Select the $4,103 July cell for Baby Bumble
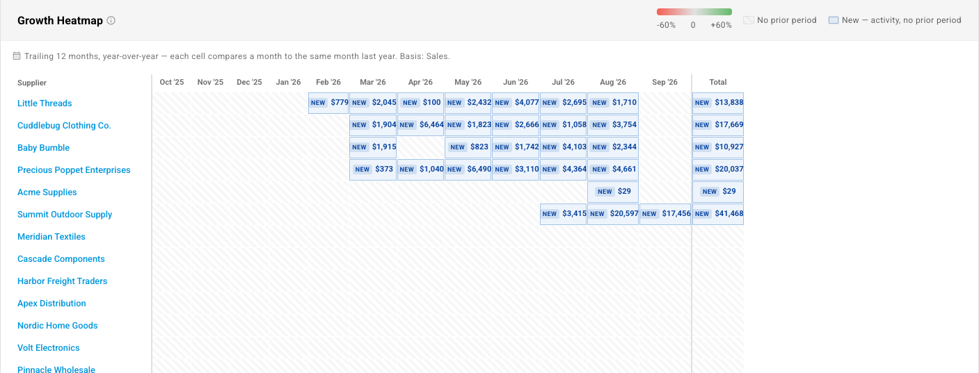Screen dimensions: 979x373 [563, 147]
